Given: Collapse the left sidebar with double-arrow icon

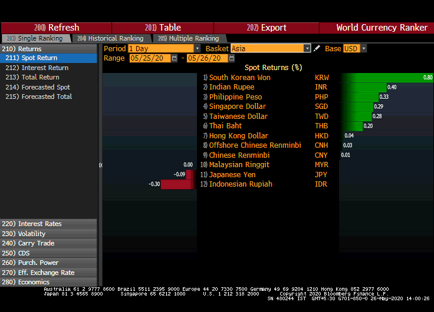Looking at the screenshot, I should click(x=100, y=165).
